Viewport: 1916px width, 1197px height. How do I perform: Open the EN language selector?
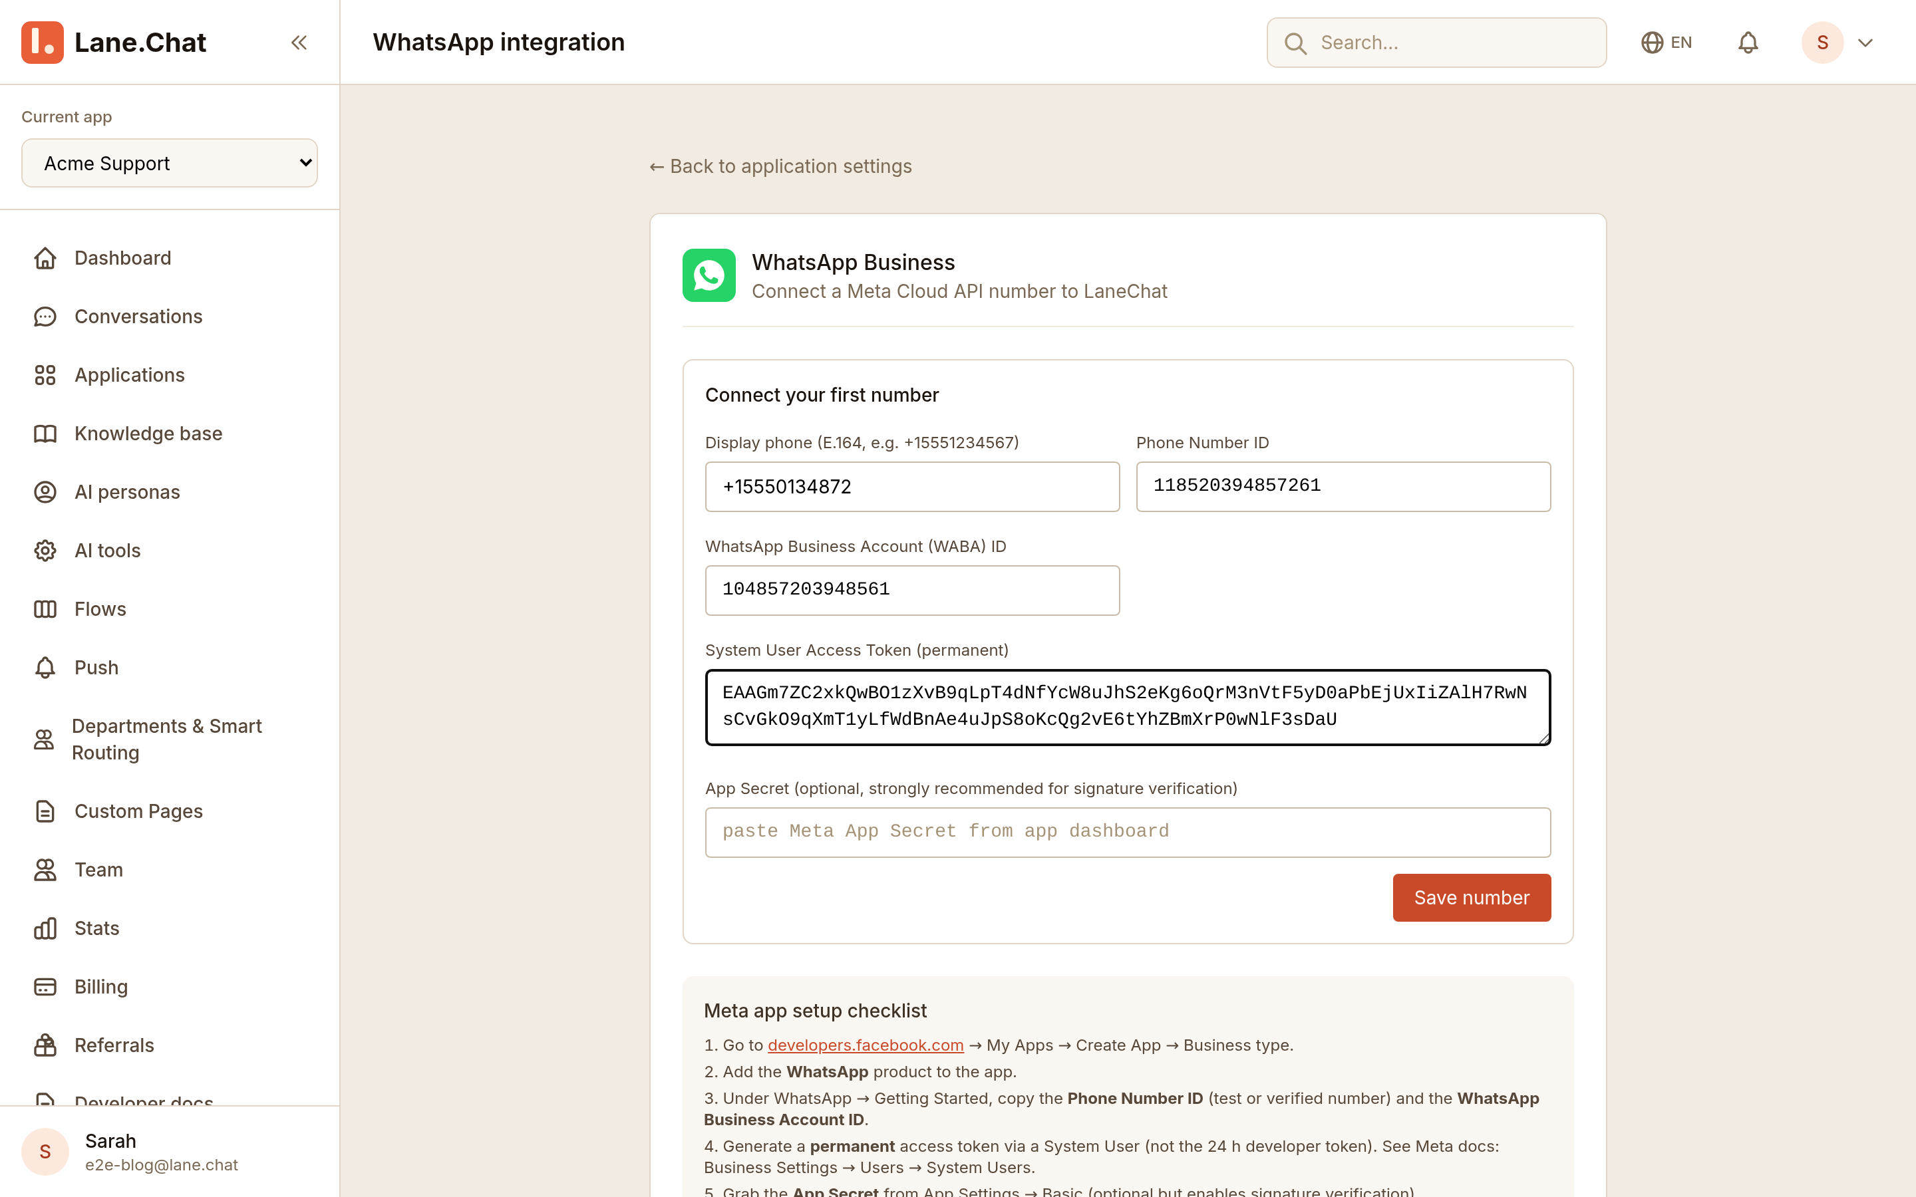click(x=1667, y=43)
